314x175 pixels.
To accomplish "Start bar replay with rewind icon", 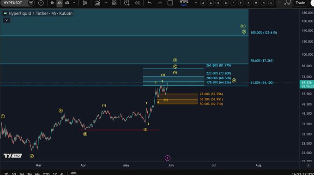I will click(x=137, y=3).
